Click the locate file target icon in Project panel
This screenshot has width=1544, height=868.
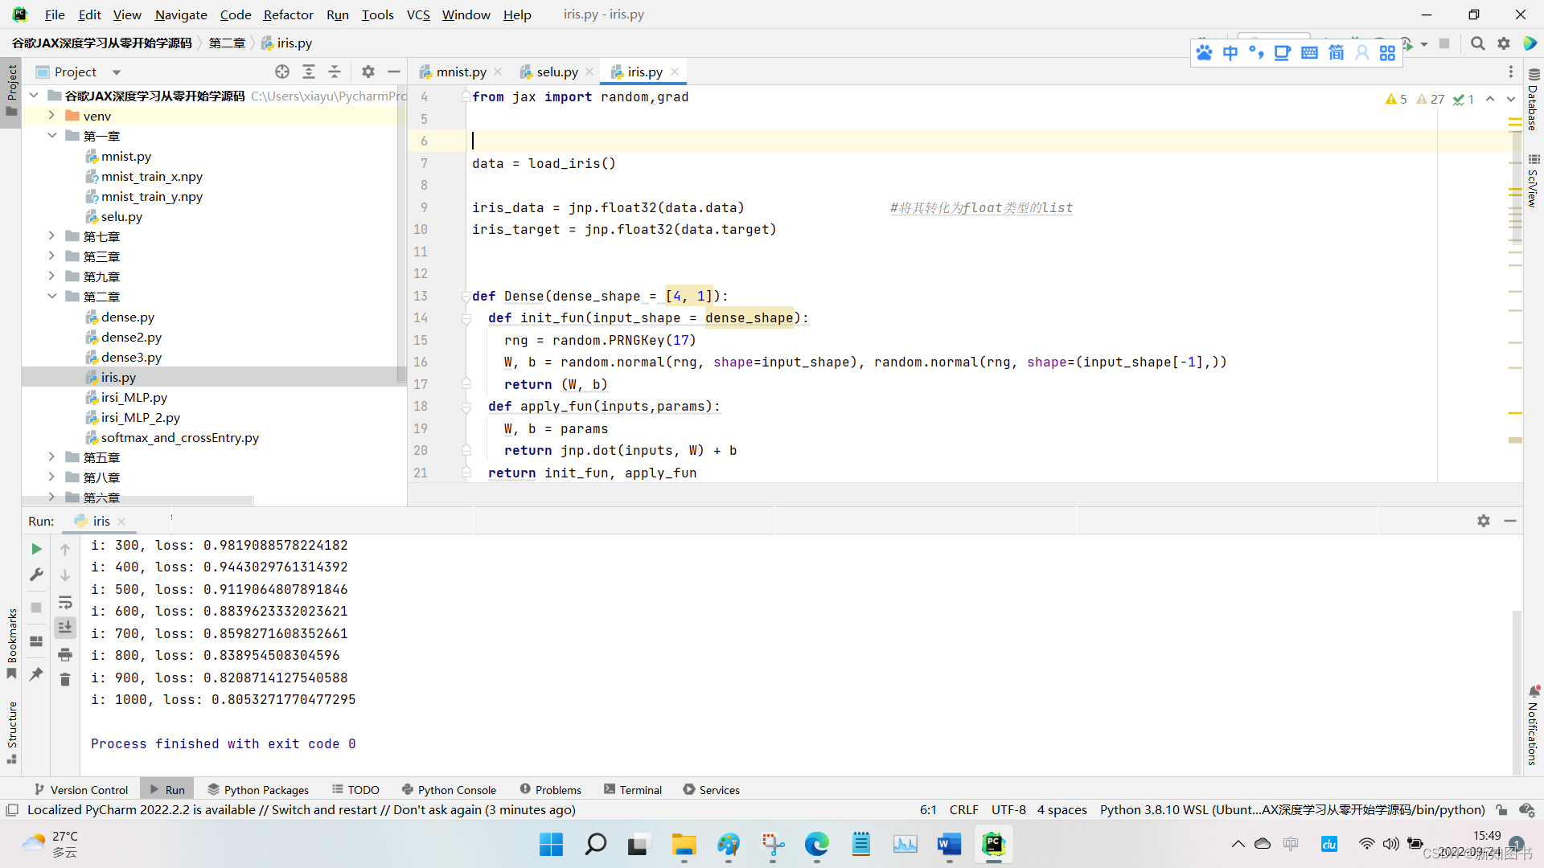[x=282, y=72]
